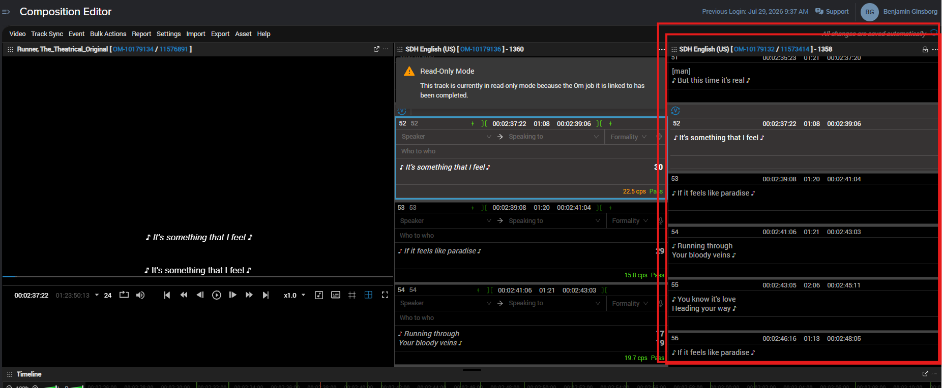The width and height of the screenshot is (942, 388).
Task: Toggle subtitle overlay display icon
Action: click(x=336, y=295)
